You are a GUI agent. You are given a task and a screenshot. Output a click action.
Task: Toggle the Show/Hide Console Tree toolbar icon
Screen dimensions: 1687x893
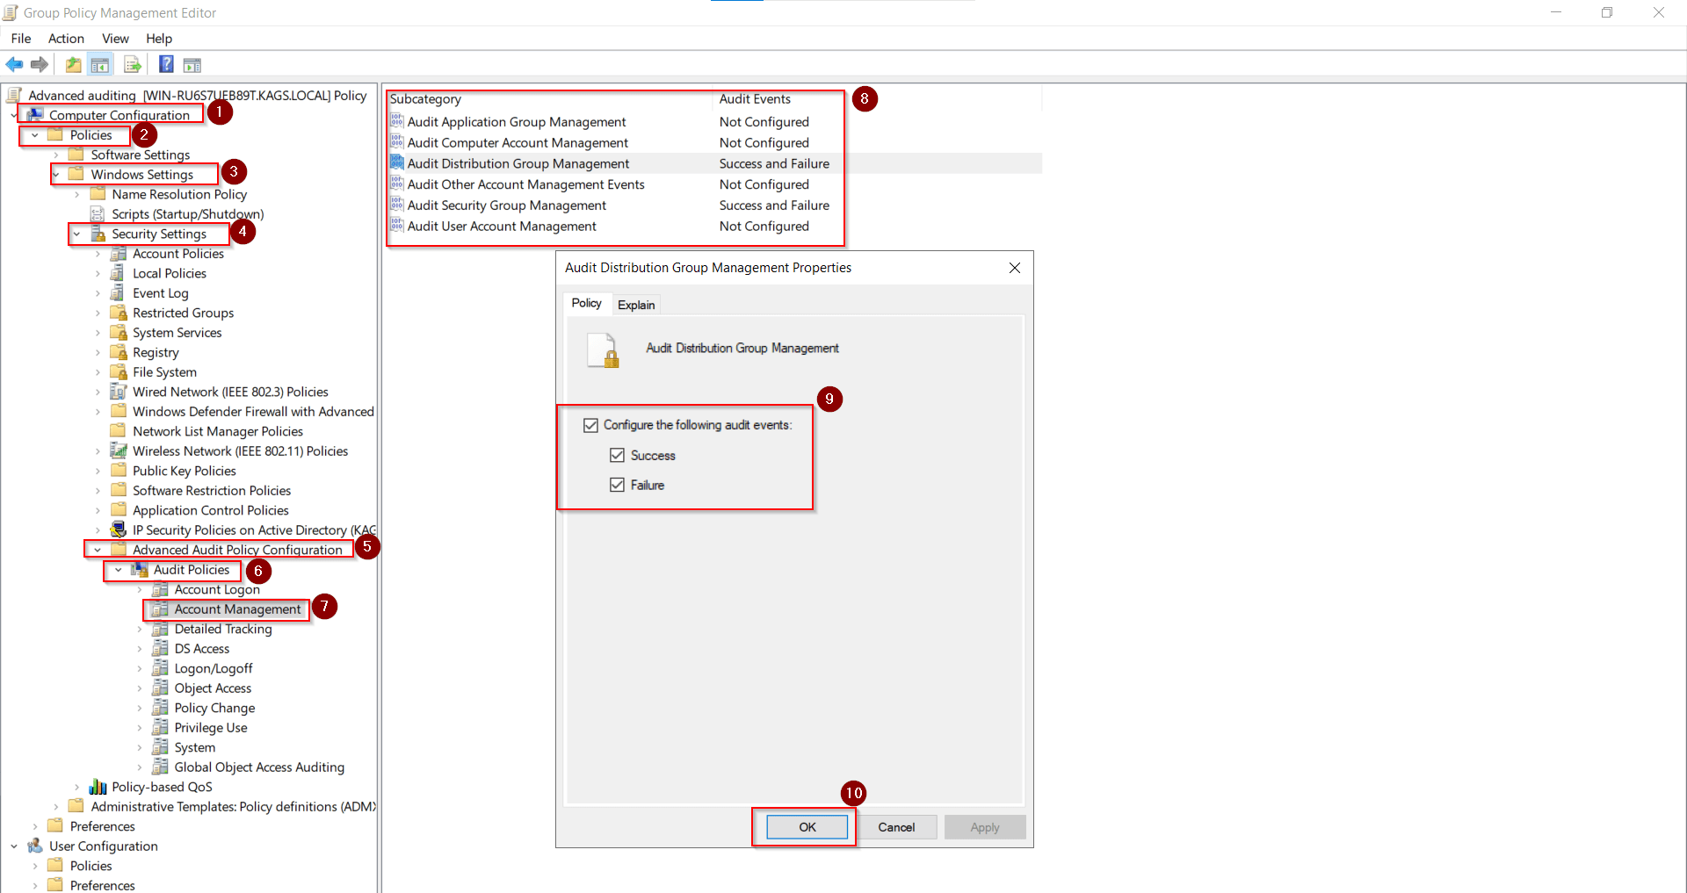click(100, 64)
